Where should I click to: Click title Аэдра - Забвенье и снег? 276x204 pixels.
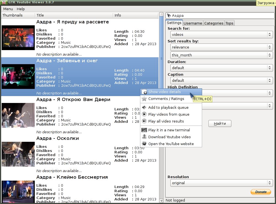[67, 61]
